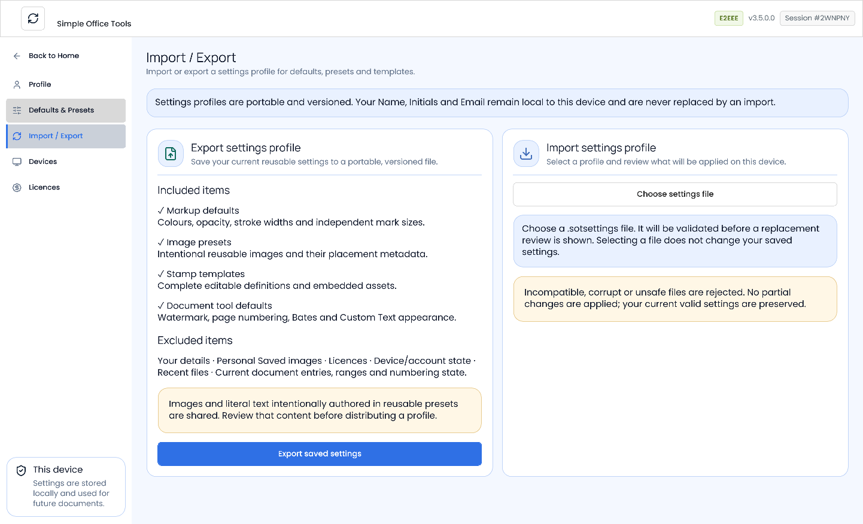The width and height of the screenshot is (863, 524).
Task: Click the Document tool defaults list item
Action: point(307,312)
